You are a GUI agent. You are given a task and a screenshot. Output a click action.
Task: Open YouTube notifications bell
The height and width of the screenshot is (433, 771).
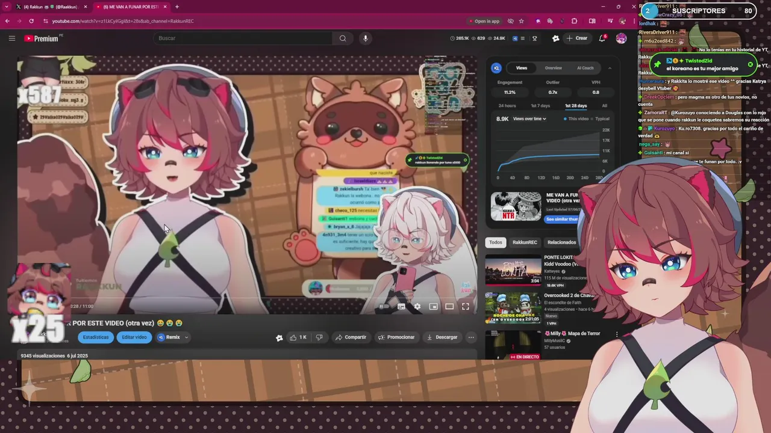602,38
